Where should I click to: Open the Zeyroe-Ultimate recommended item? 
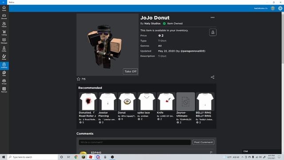point(185,108)
